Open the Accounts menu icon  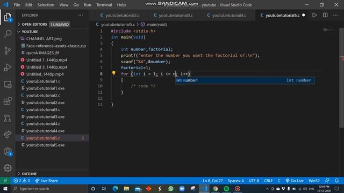(x=8, y=151)
